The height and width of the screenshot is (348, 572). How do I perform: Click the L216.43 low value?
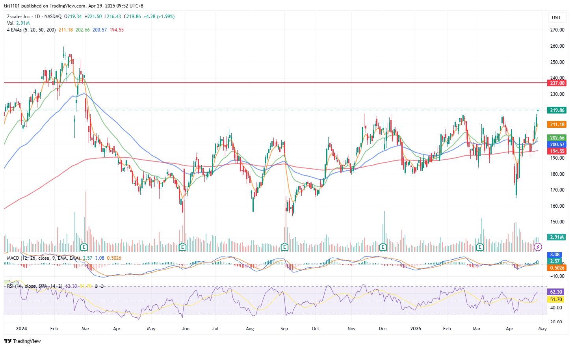tap(113, 17)
